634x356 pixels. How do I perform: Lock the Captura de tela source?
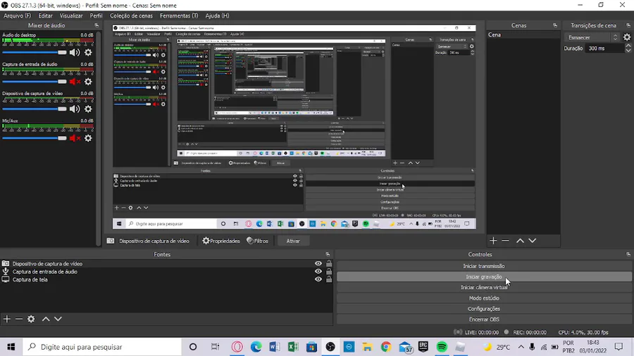point(329,279)
